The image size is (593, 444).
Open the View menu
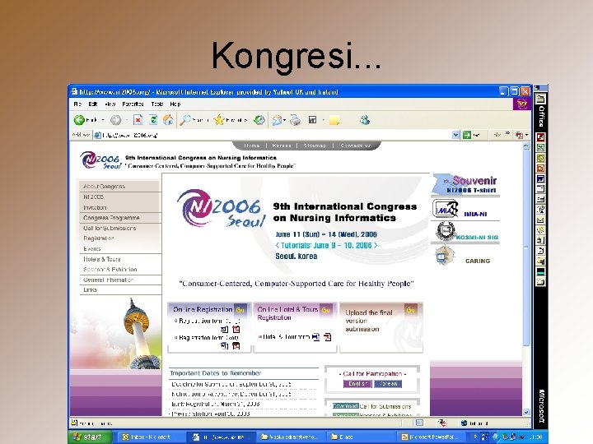pos(110,104)
